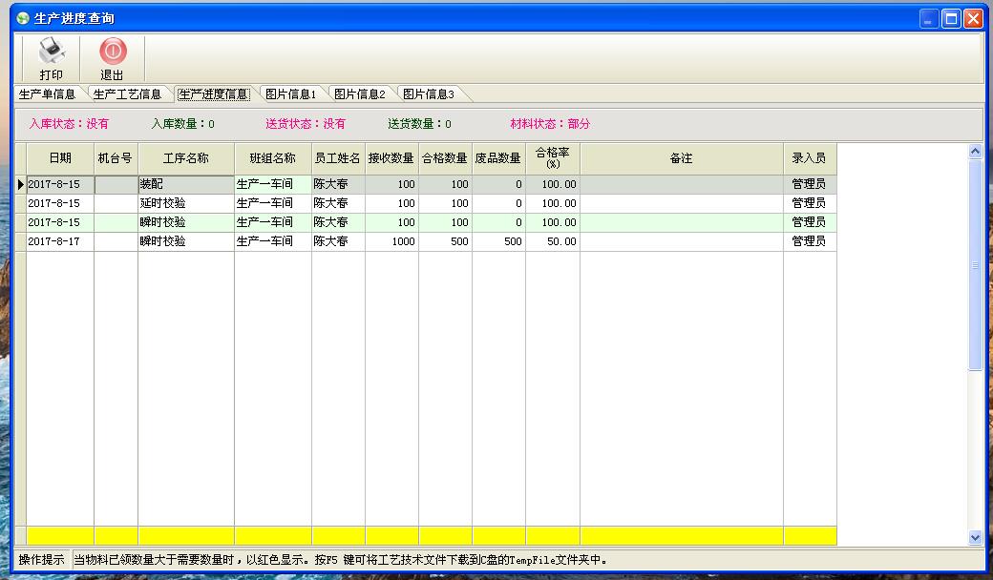Click the Print (打印) printer icon

(52, 52)
